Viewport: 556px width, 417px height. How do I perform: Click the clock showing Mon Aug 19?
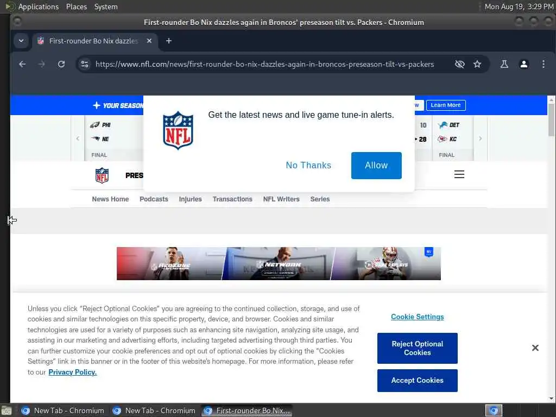point(519,7)
